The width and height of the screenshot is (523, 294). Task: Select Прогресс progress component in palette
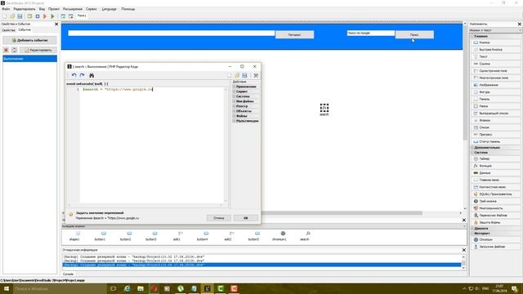point(495,134)
